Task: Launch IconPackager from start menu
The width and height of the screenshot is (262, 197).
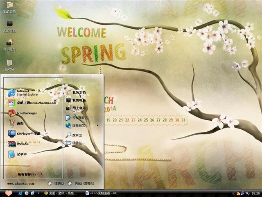Action: pos(23,113)
